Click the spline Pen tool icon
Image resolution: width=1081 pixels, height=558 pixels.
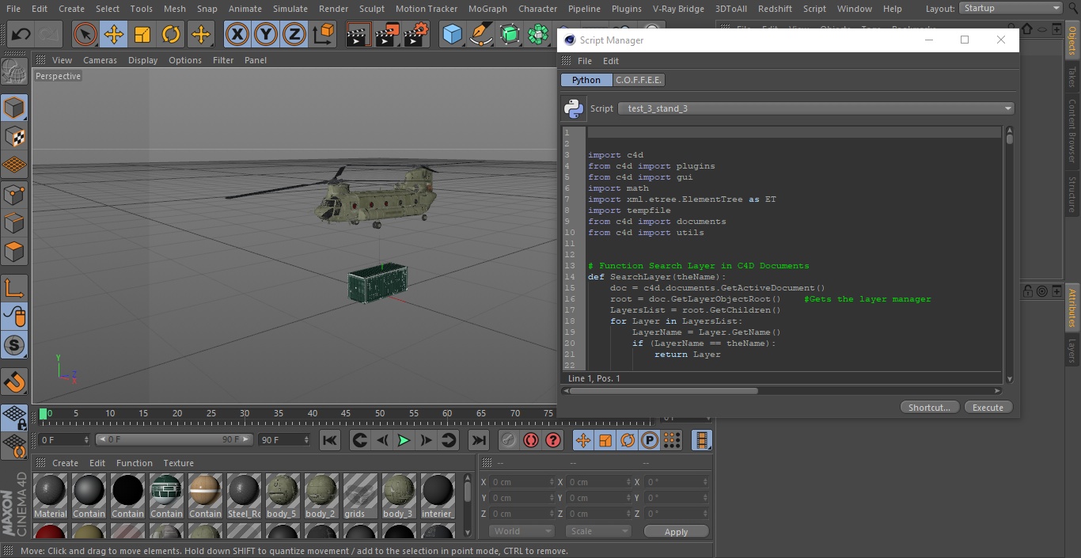click(480, 35)
